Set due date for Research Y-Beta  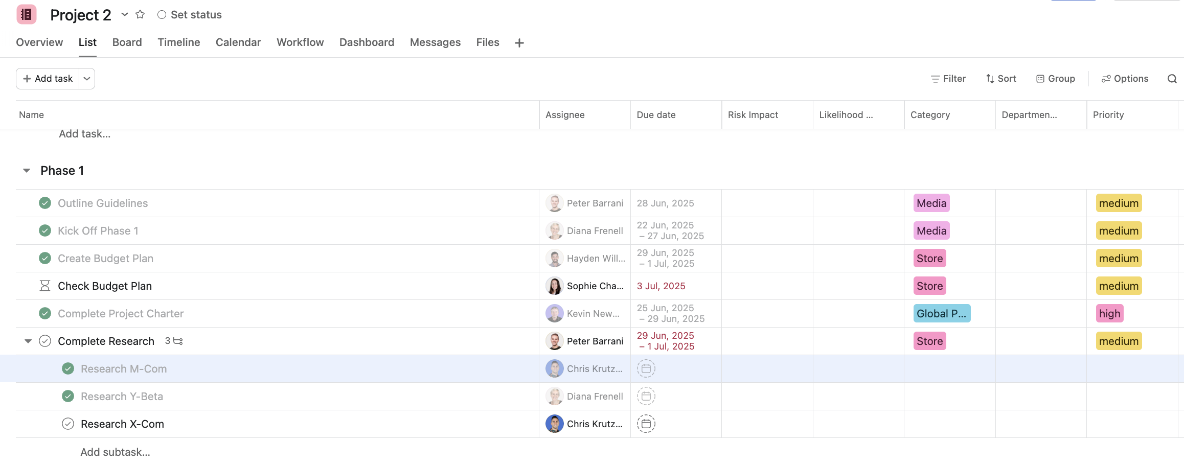(x=646, y=397)
